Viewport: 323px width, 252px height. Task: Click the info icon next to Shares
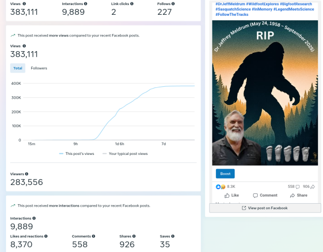coord(134,236)
